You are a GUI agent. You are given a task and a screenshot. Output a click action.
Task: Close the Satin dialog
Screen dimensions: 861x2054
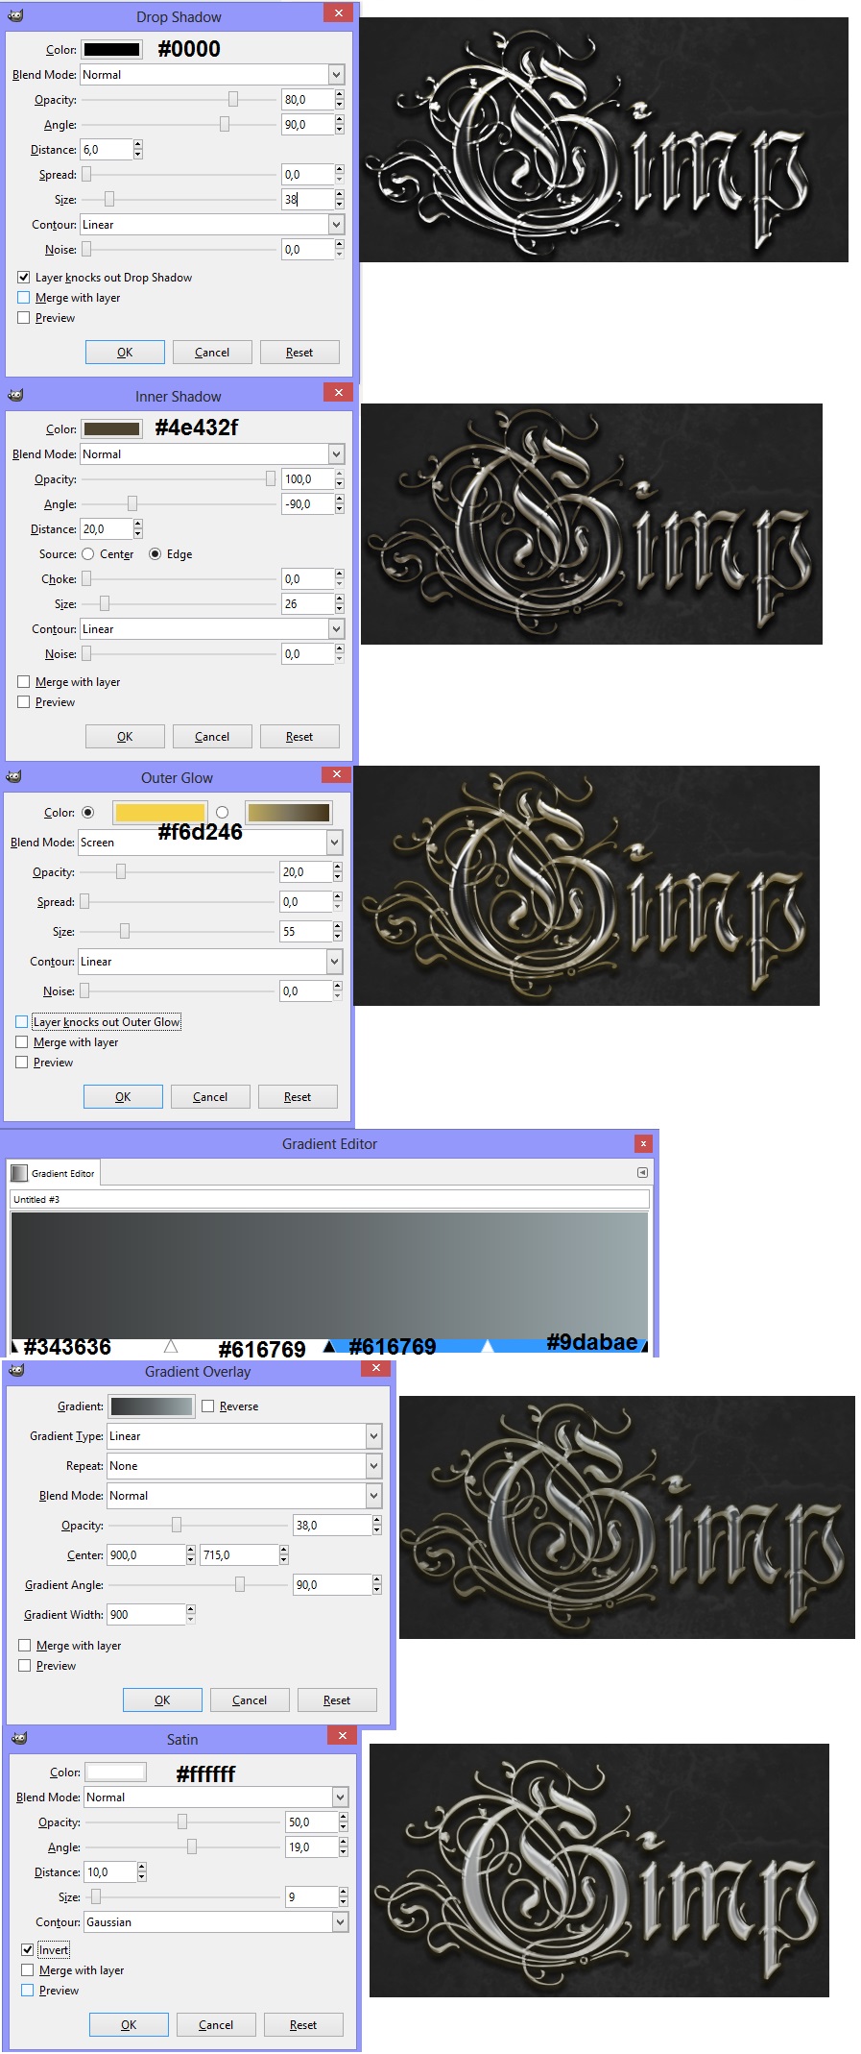[x=342, y=1735]
